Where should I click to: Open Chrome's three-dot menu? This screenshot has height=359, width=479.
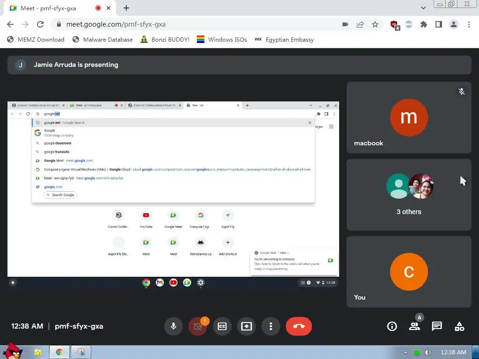point(469,24)
